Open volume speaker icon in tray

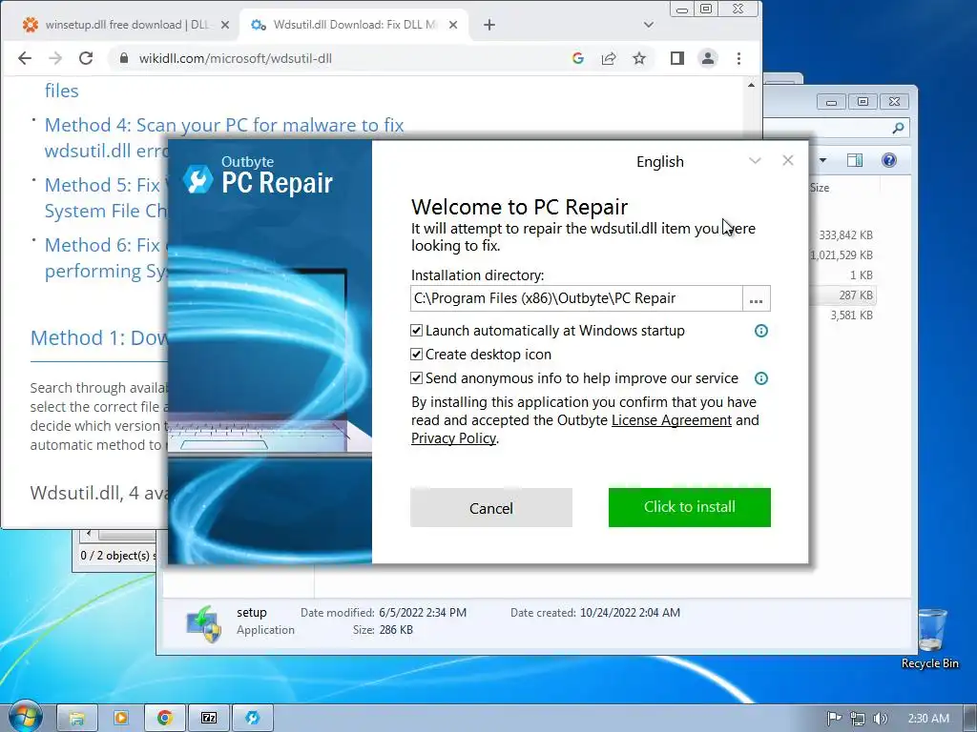[x=881, y=719]
